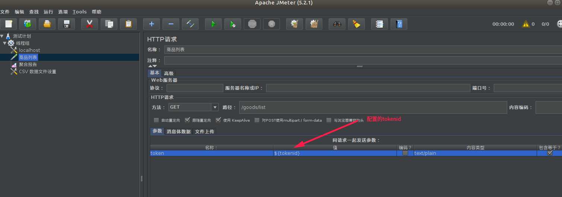Collapse the 测试计划 tree node
562x197 pixels.
coord(2,36)
